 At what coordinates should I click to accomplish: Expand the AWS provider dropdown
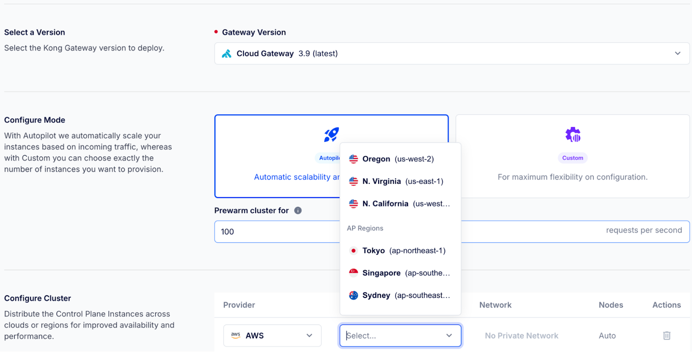[x=309, y=335]
